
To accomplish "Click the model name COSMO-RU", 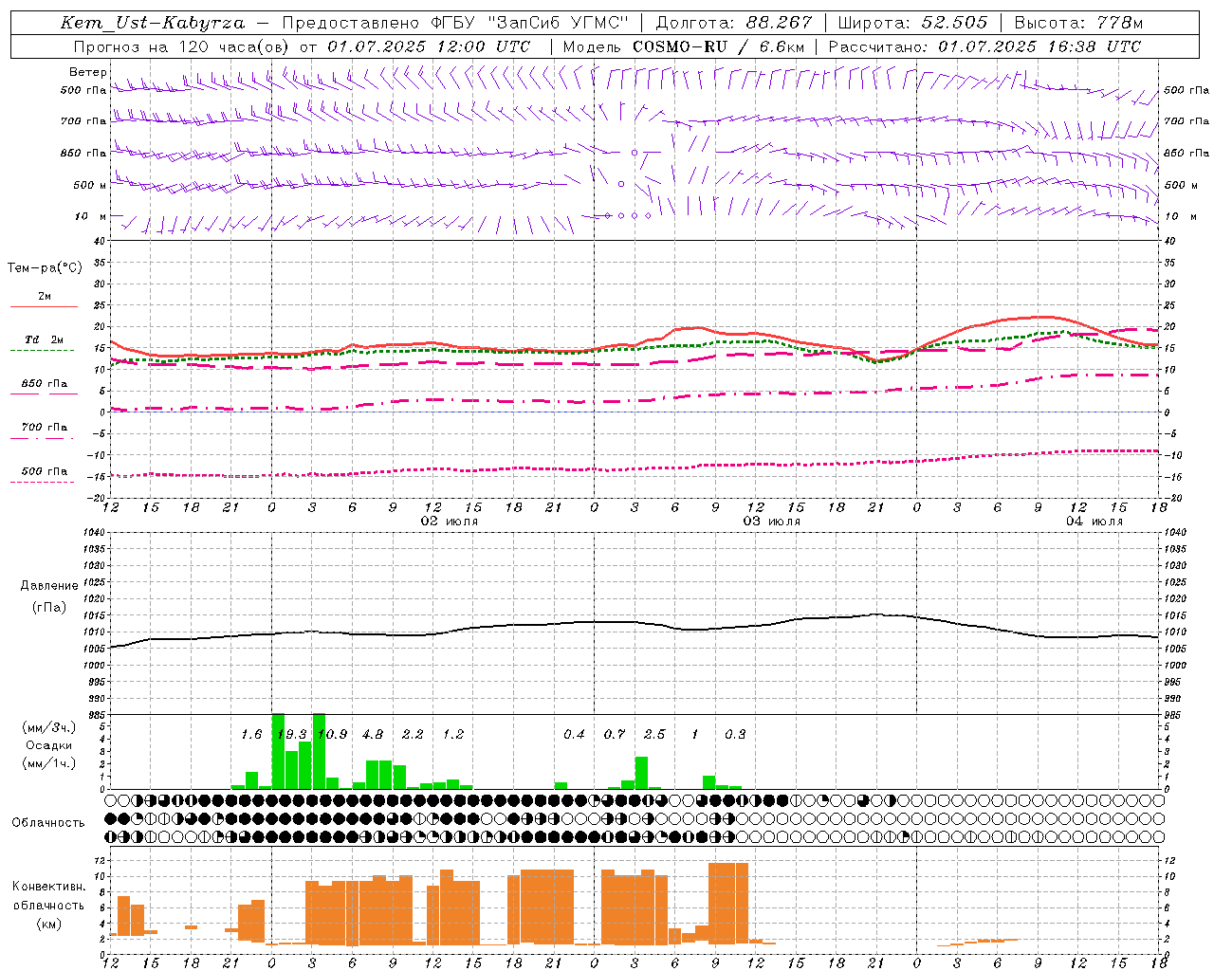I will pyautogui.click(x=679, y=46).
